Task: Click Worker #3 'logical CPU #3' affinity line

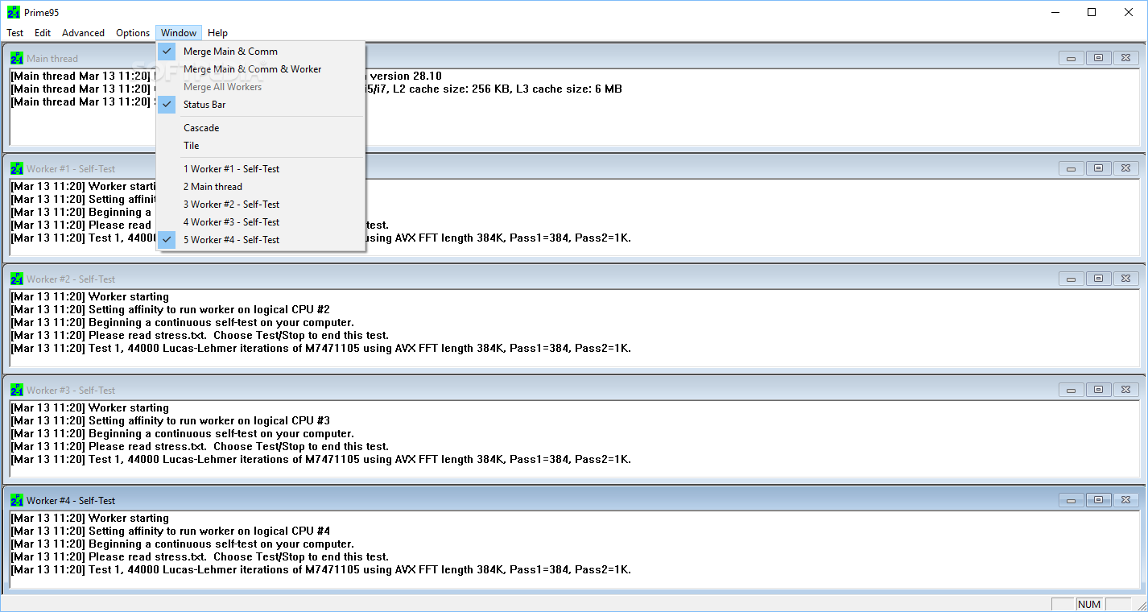Action: click(170, 420)
